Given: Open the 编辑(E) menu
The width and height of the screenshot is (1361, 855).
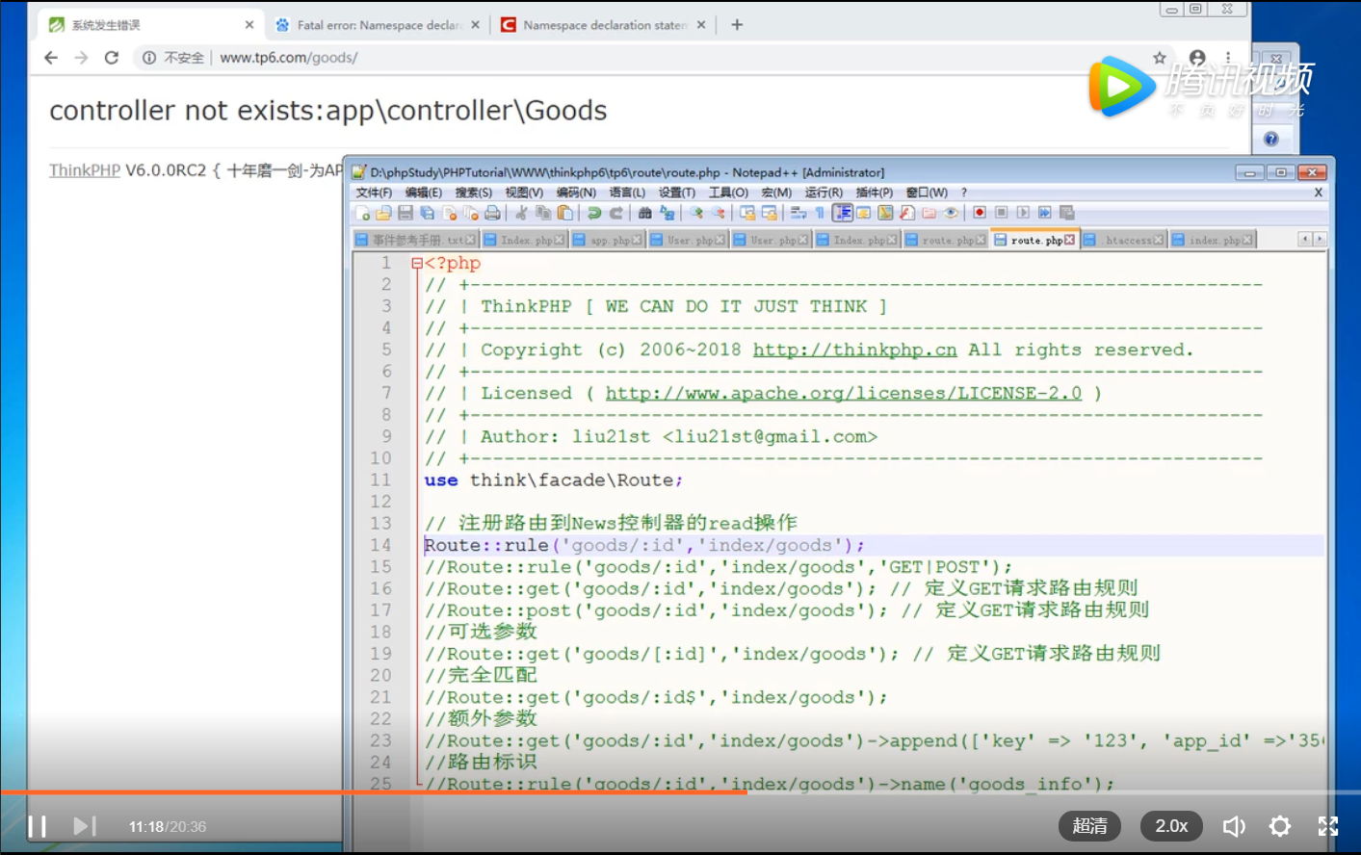Looking at the screenshot, I should (x=424, y=193).
